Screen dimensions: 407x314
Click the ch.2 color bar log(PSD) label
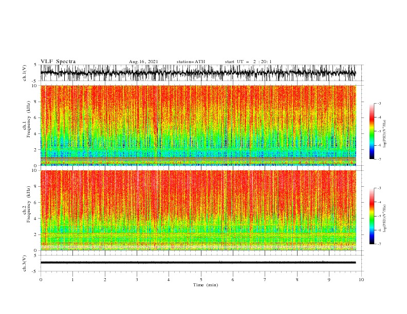coord(385,218)
